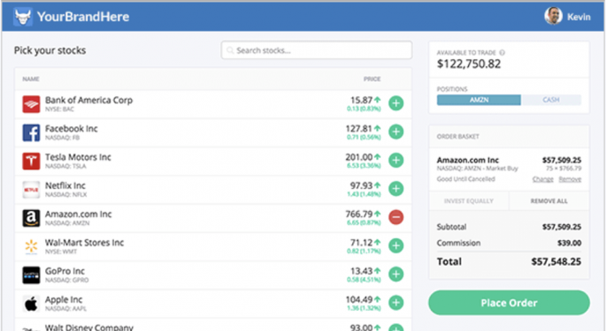Screen dimensions: 606x331
Task: Click the 127.81 price value
Action: [x=359, y=129]
